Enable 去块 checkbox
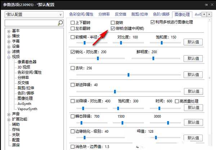216x150 pixels. click(72, 68)
